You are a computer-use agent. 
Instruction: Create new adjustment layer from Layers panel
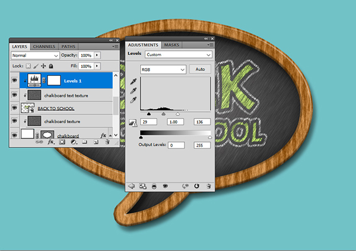coord(74,143)
